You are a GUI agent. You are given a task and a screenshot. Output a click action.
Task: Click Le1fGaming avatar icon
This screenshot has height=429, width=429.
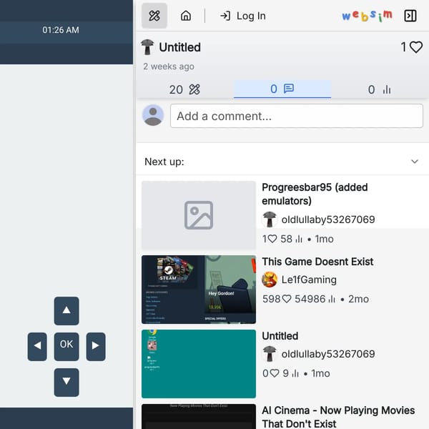(270, 280)
